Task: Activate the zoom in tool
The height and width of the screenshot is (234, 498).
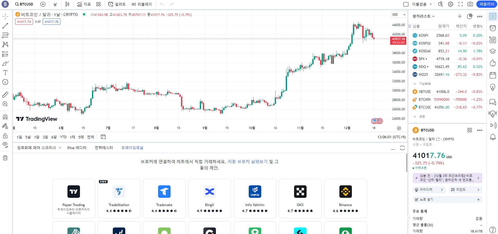Action: (x=5, y=104)
